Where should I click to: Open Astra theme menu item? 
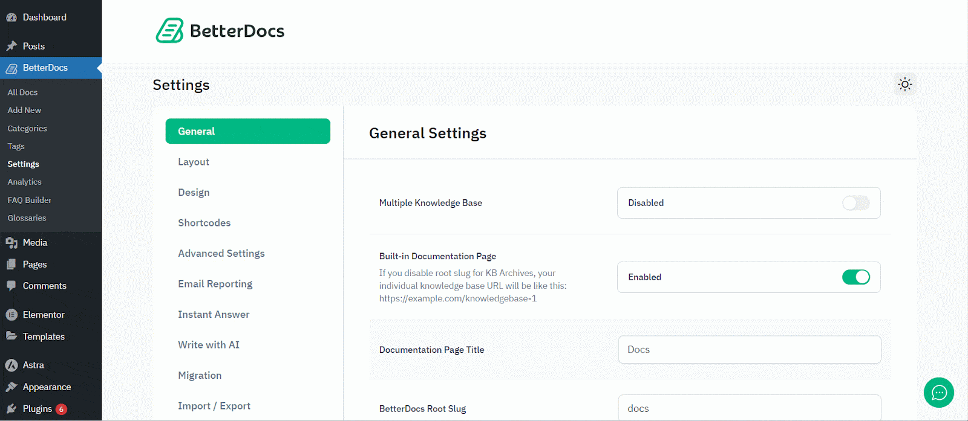[33, 365]
